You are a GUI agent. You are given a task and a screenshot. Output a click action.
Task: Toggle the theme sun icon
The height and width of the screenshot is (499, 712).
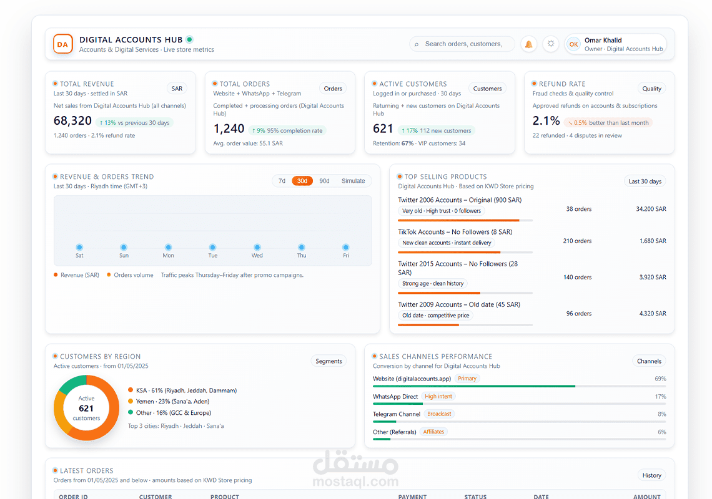(551, 44)
